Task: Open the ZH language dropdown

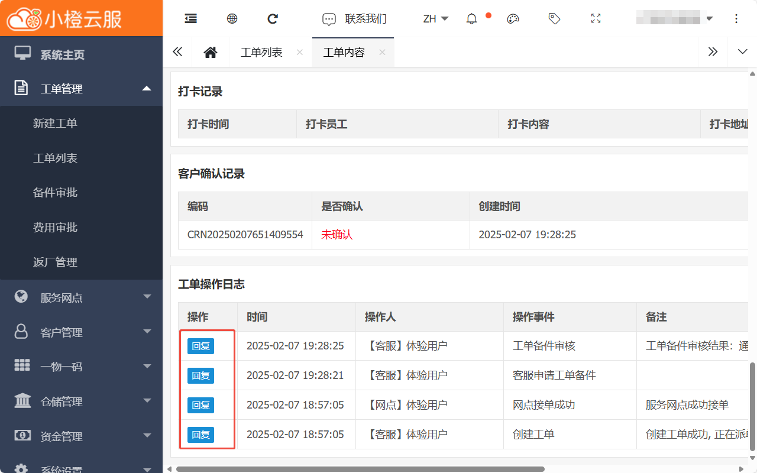Action: 436,19
